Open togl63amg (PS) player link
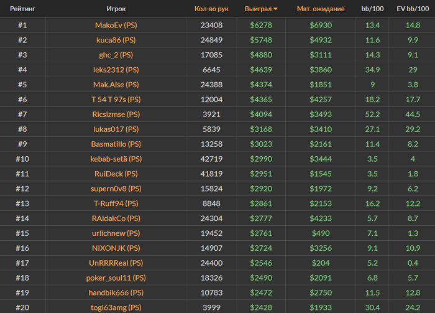 coord(116,307)
